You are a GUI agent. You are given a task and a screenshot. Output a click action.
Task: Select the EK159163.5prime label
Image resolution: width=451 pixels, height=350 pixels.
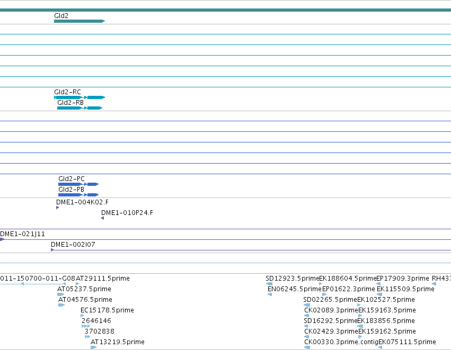coord(387,310)
